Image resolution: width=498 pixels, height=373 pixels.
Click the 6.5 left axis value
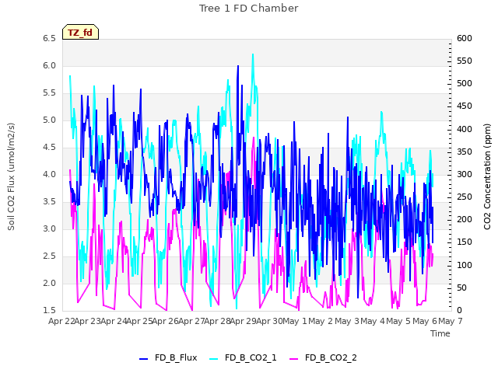[50, 39]
